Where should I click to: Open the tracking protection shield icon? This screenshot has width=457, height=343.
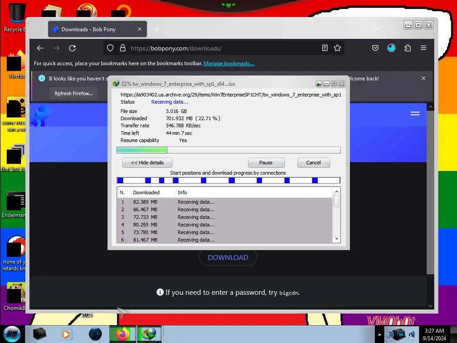(x=110, y=48)
